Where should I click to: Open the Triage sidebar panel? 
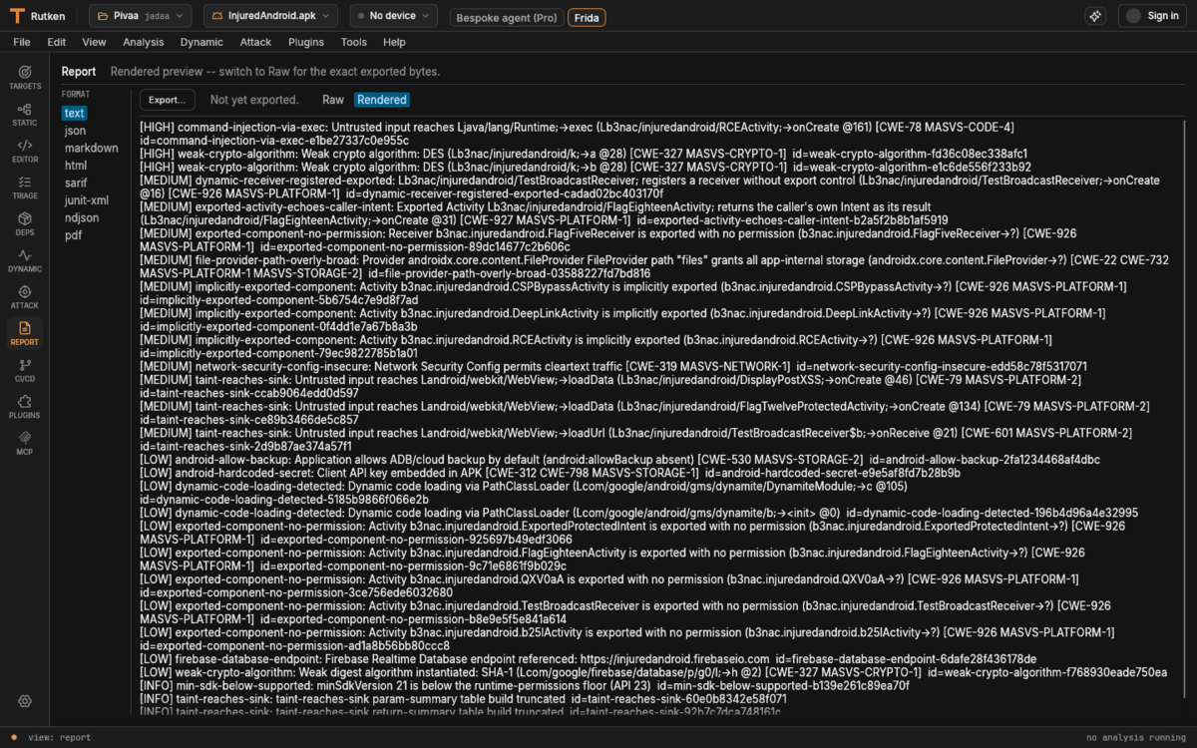coord(25,187)
